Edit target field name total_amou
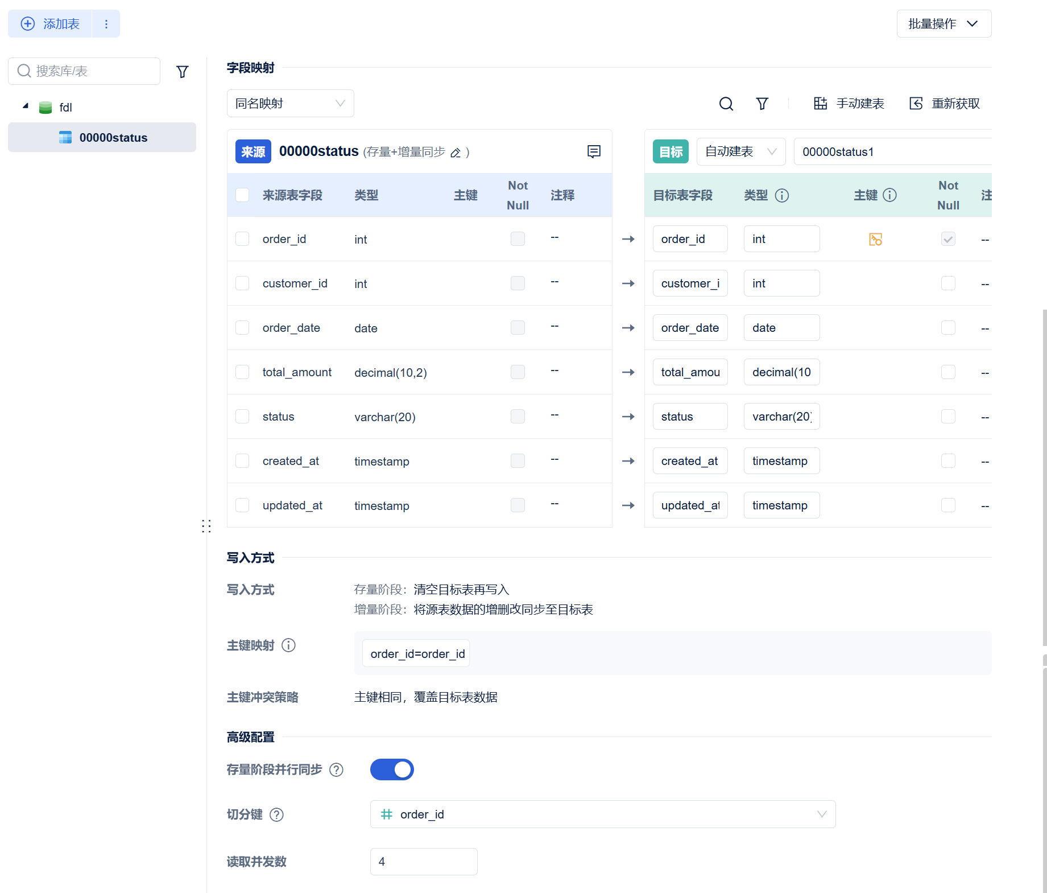 (x=690, y=372)
